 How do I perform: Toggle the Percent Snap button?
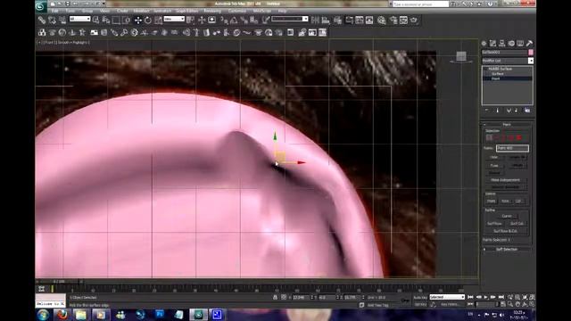[244, 20]
